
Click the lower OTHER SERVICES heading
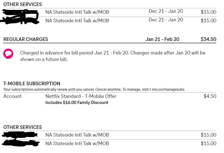(23, 127)
